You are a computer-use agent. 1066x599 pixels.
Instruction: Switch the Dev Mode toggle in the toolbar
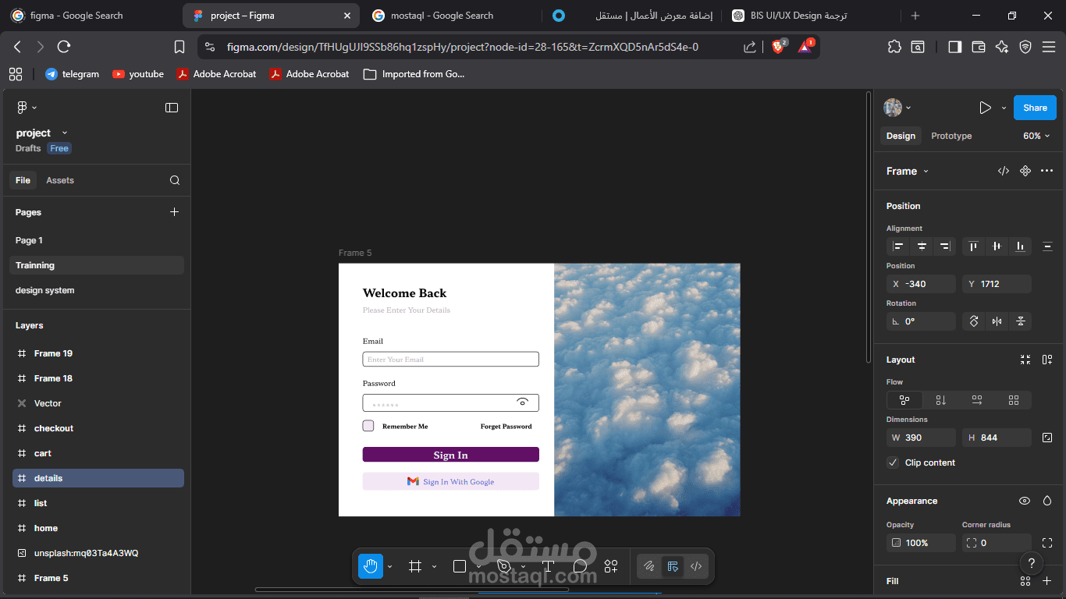672,566
